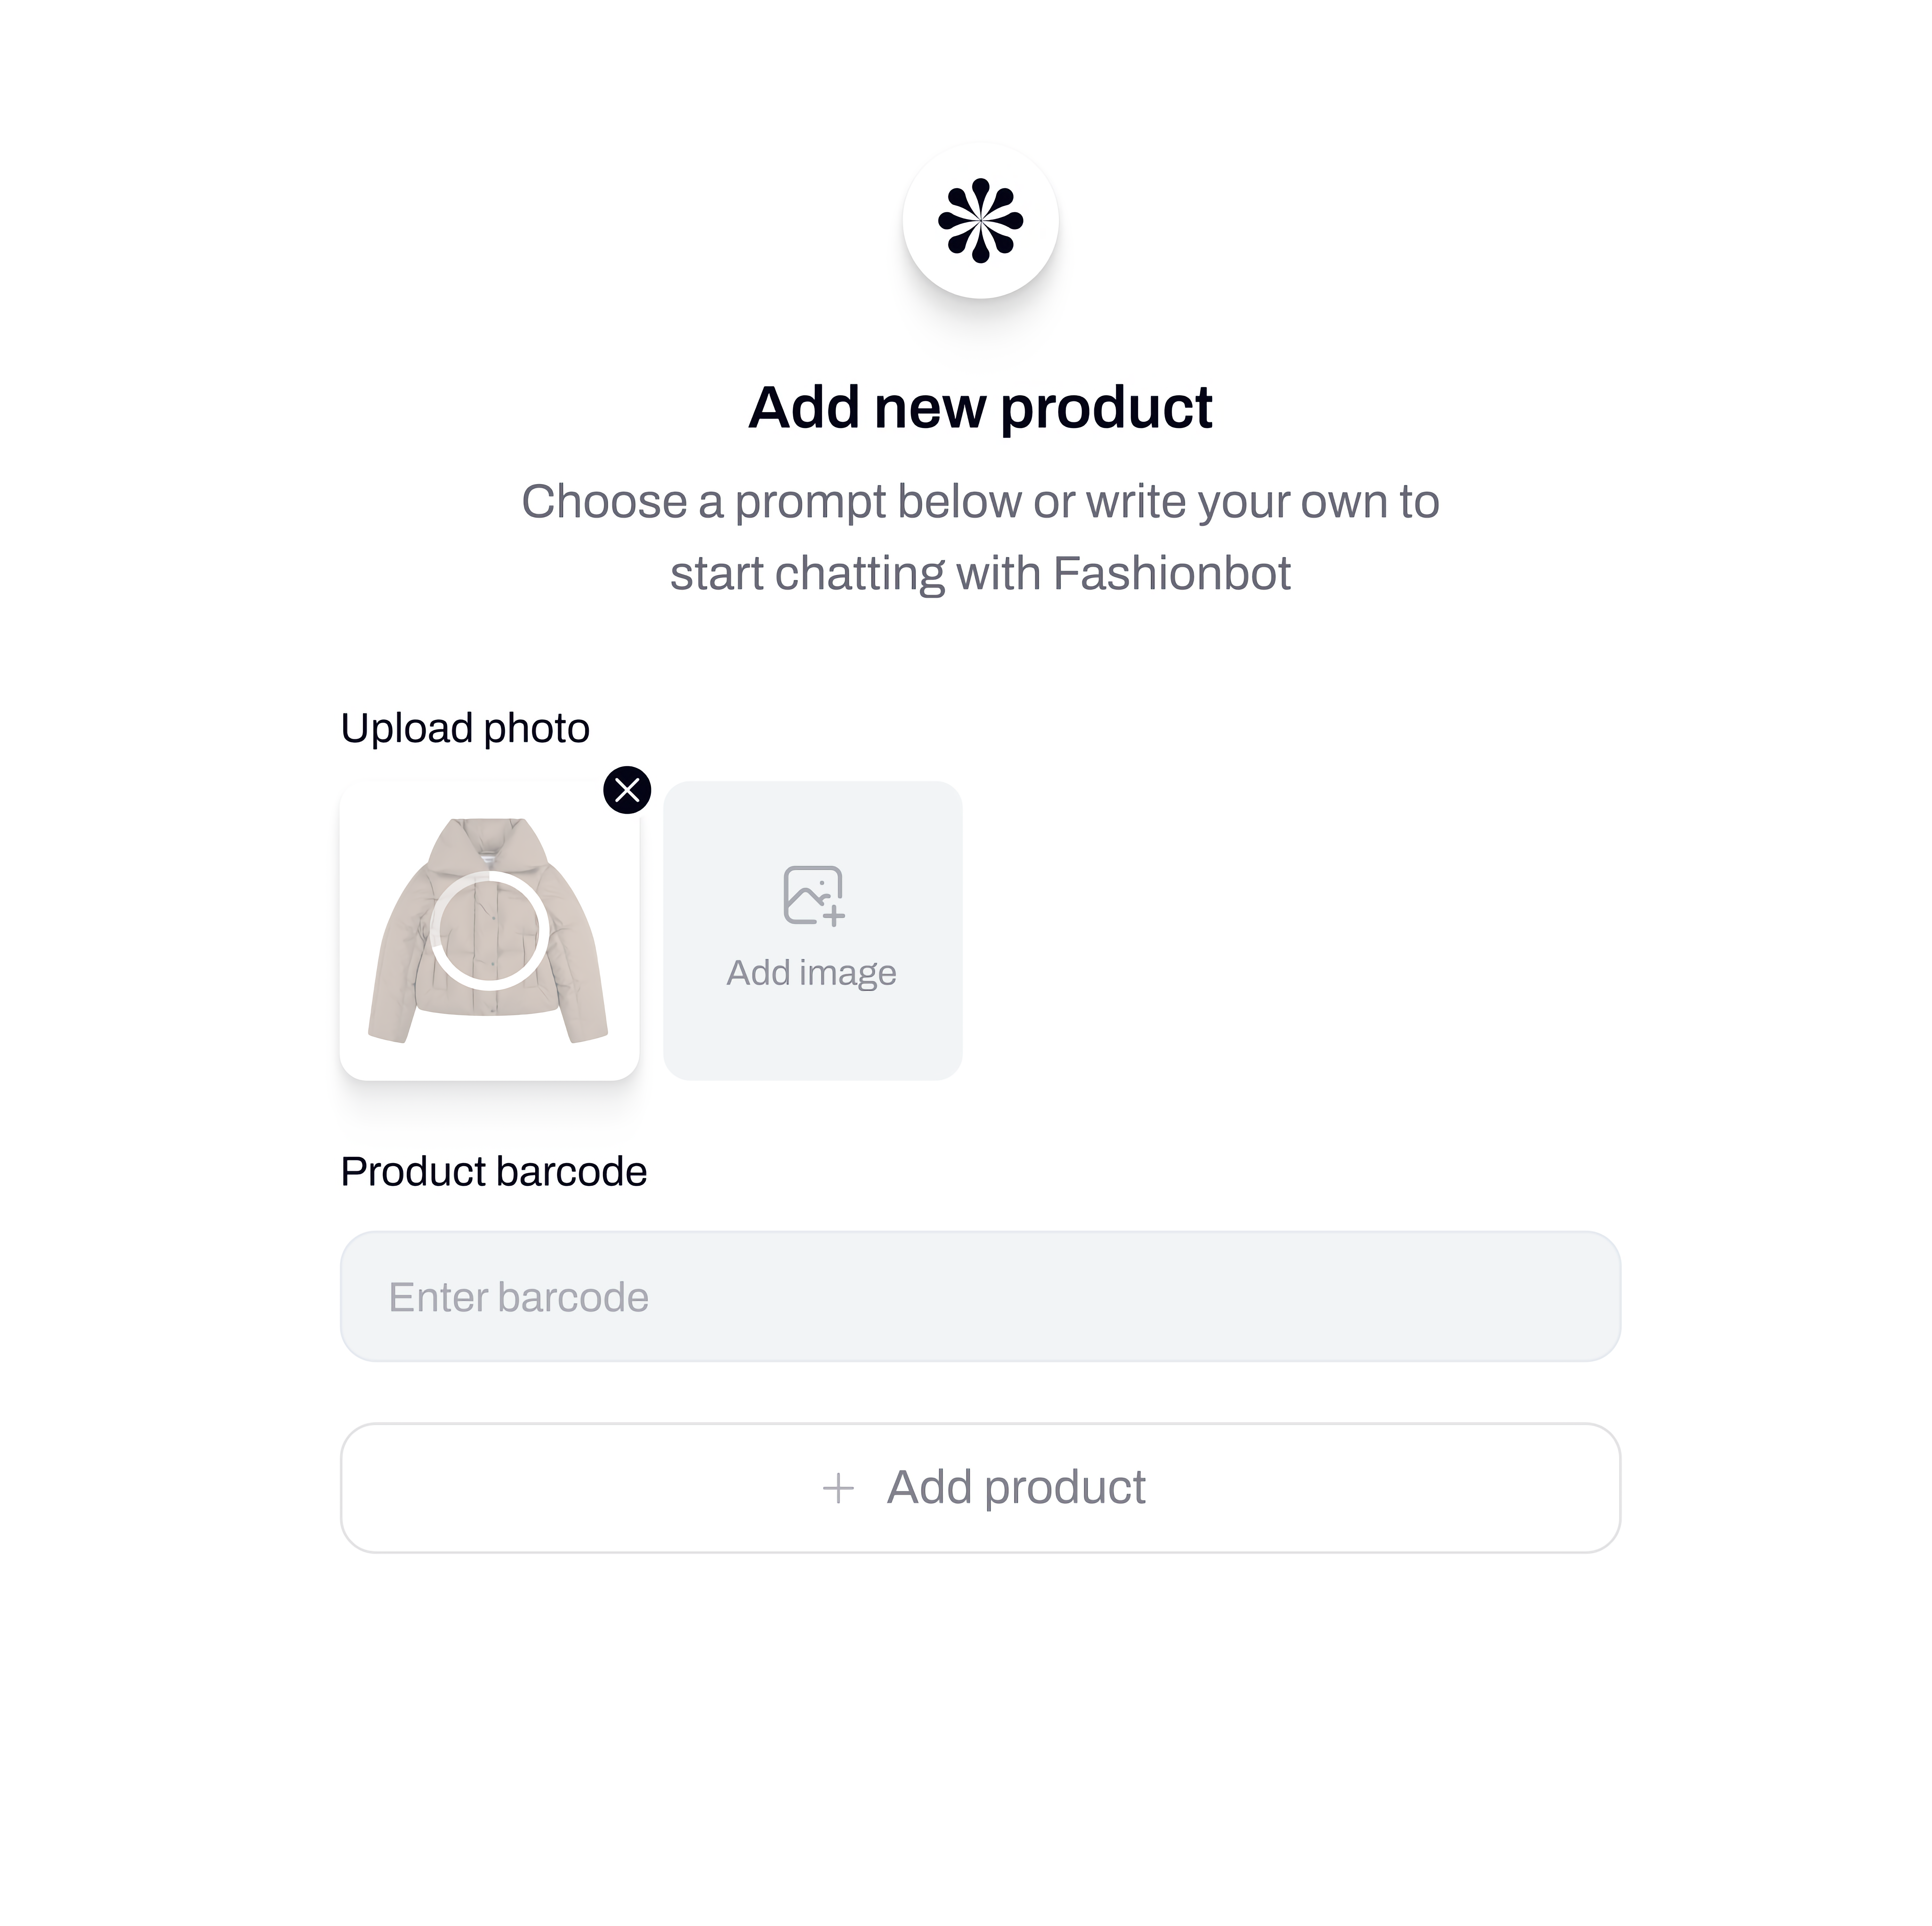Click the "Add image" label text

coord(811,973)
